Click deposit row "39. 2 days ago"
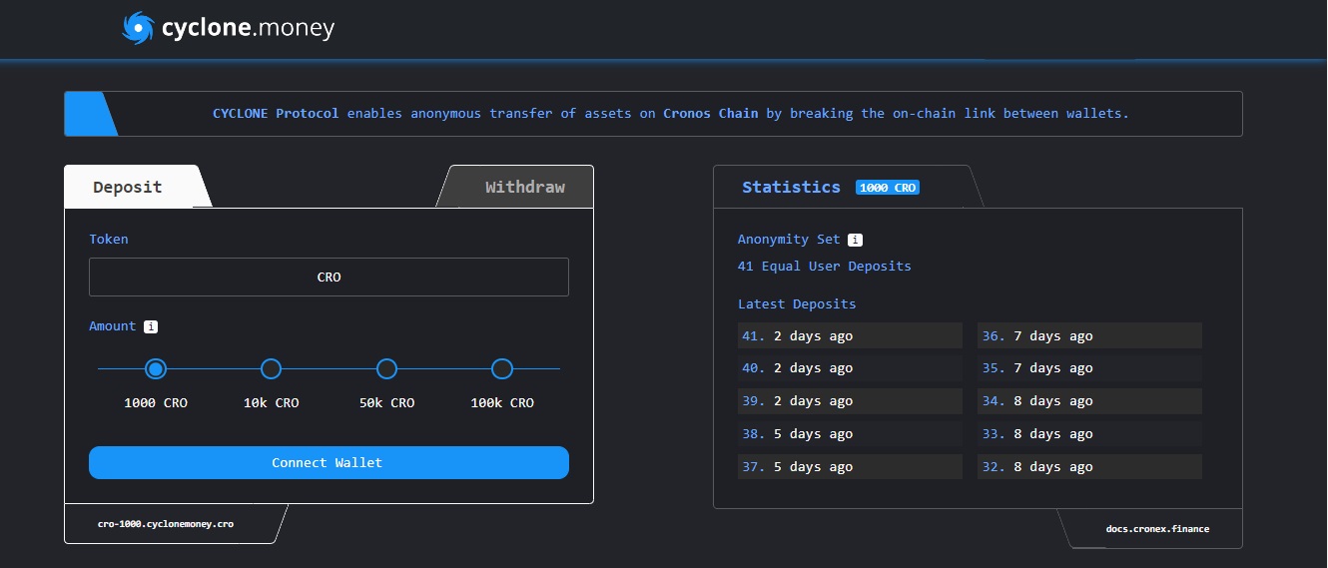This screenshot has height=568, width=1328. point(850,401)
